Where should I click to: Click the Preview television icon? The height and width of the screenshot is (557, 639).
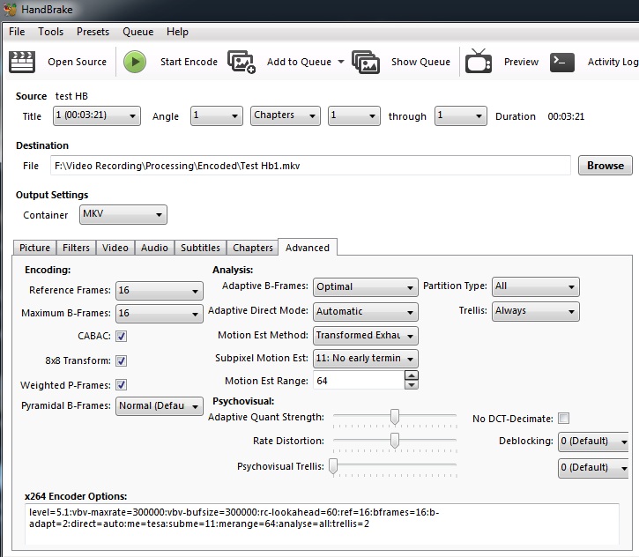click(479, 61)
